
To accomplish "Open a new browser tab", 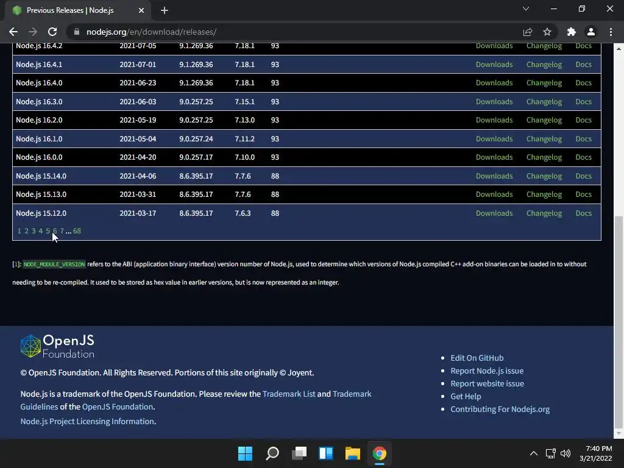I will click(x=165, y=10).
